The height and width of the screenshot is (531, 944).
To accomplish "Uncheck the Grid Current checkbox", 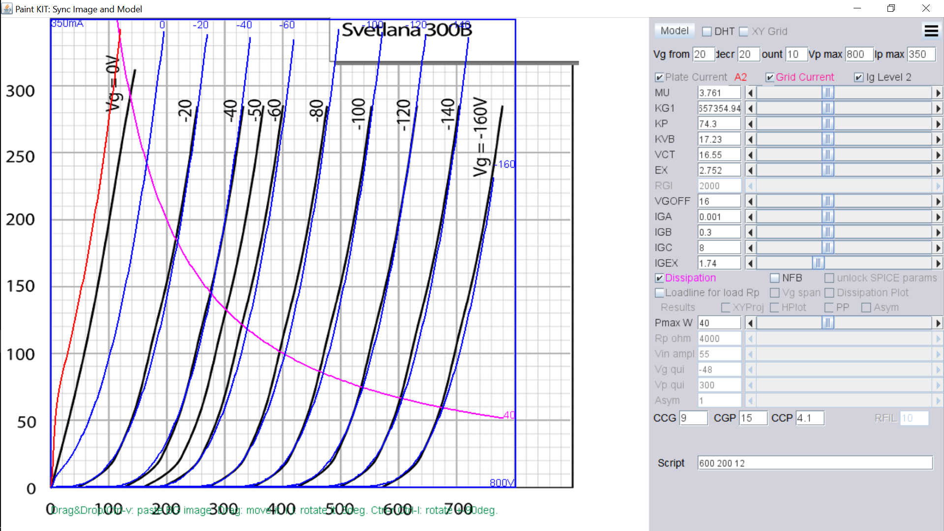I will (x=770, y=78).
